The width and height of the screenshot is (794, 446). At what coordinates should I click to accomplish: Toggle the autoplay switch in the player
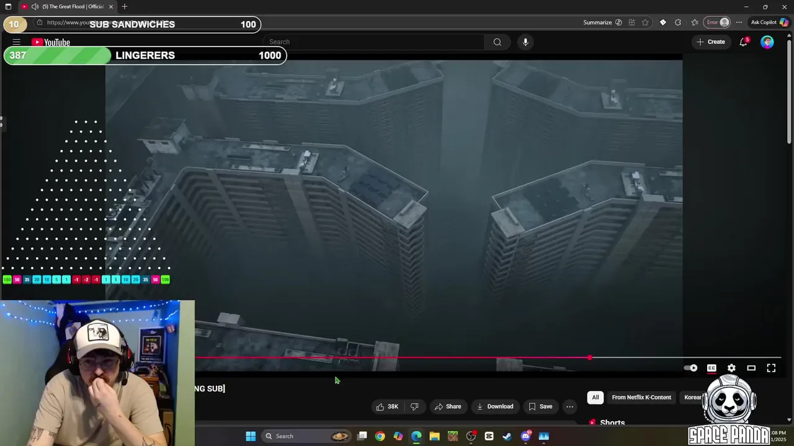[x=690, y=368]
